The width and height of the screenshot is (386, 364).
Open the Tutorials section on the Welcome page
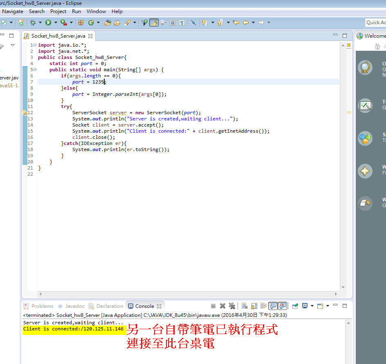[x=365, y=106]
